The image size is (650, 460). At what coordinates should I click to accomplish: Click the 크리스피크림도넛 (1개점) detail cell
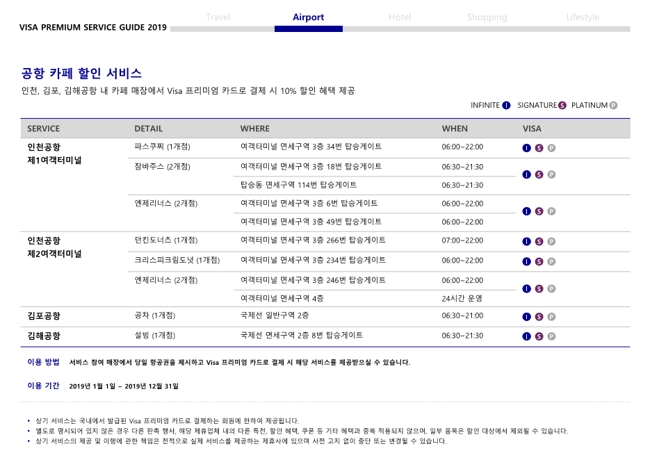click(x=177, y=261)
